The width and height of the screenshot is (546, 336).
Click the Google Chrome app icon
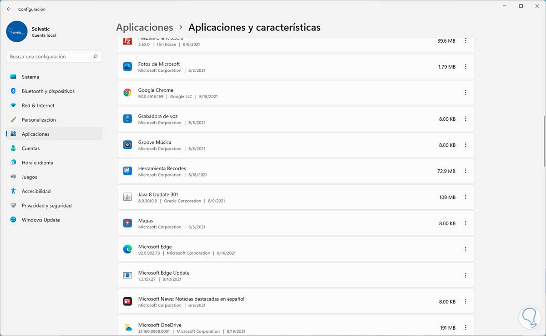127,93
